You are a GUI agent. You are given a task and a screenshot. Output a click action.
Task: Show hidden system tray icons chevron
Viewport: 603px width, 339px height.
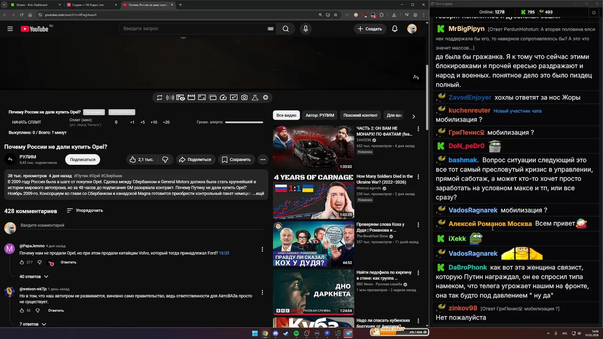548,333
